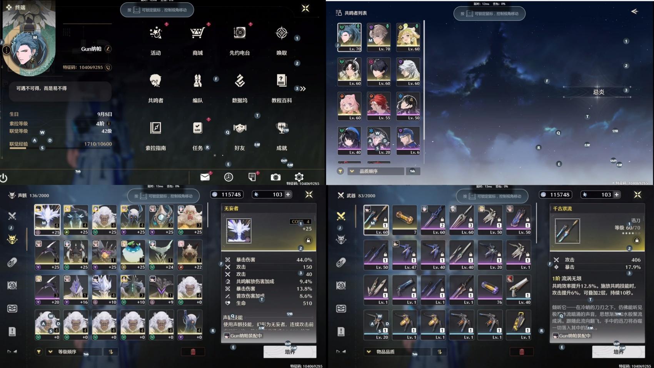Select the highlighted crossed-swords tab in 武器 sidebar
The width and height of the screenshot is (654, 368).
pyautogui.click(x=341, y=216)
